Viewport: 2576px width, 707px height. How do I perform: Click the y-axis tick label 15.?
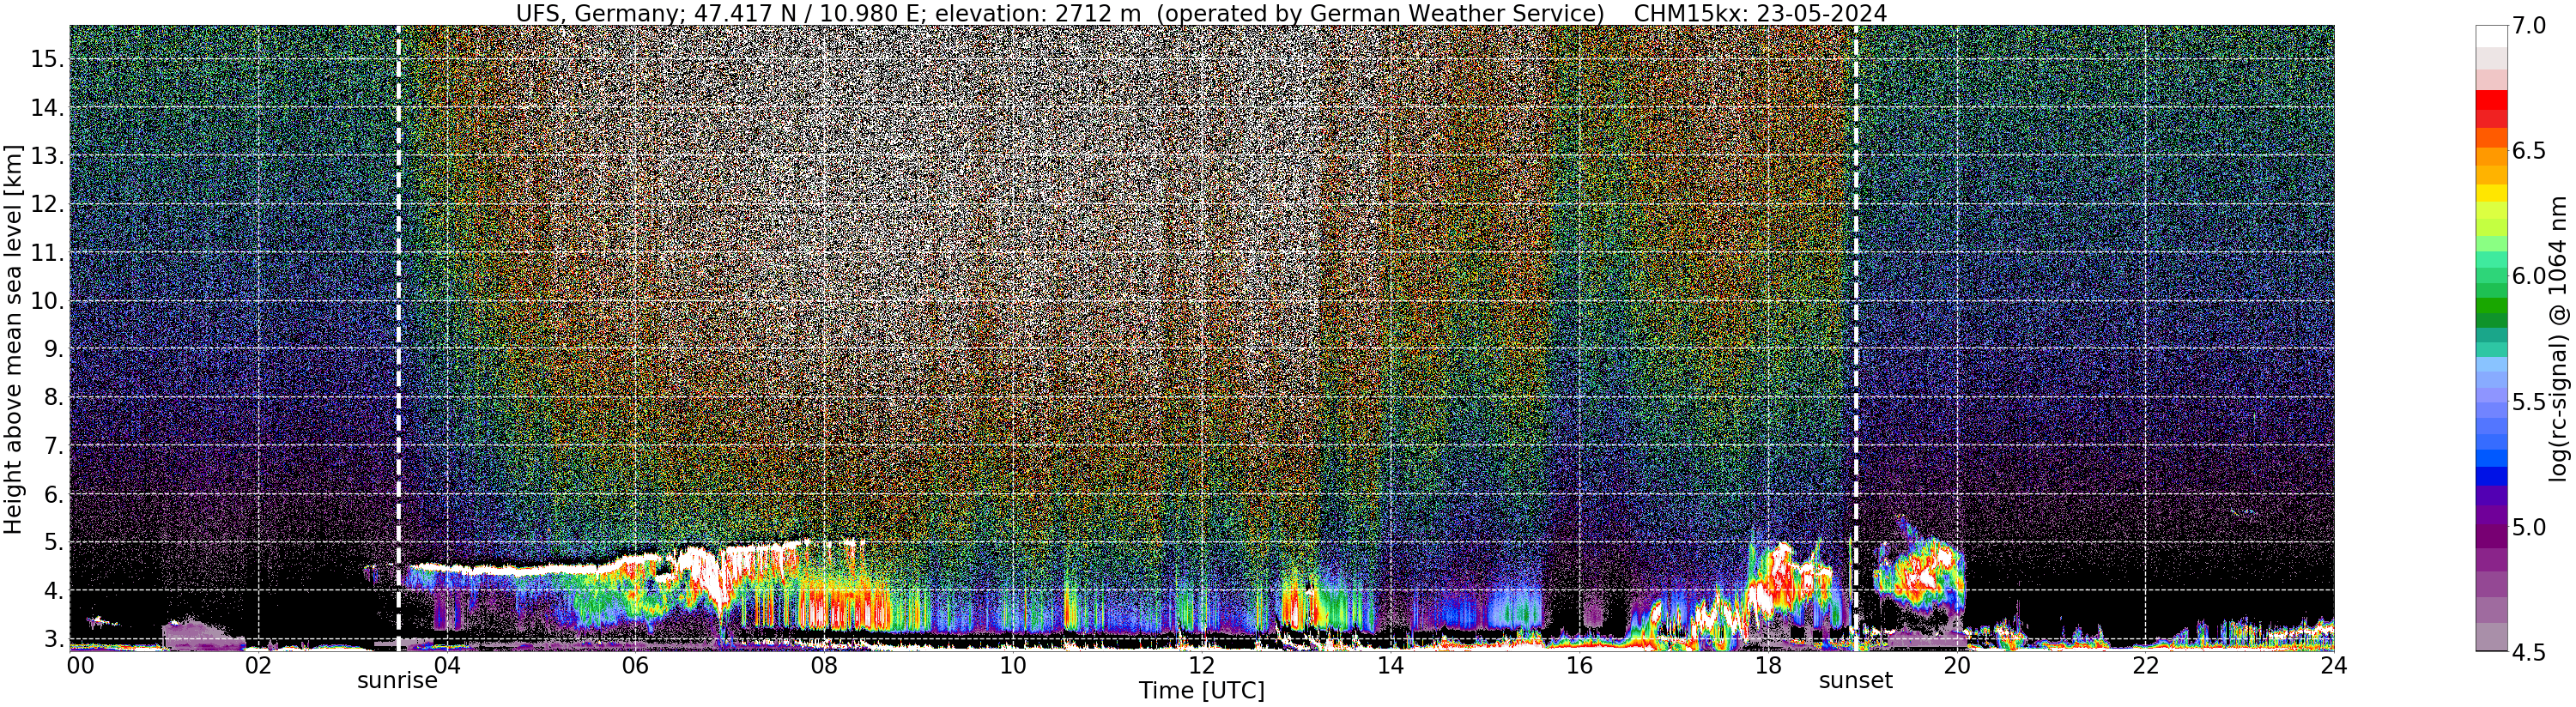pyautogui.click(x=48, y=59)
